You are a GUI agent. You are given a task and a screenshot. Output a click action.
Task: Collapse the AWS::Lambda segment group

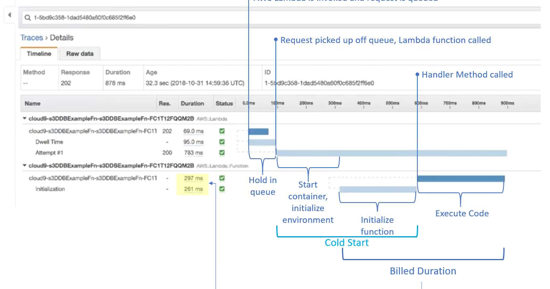[x=24, y=118]
